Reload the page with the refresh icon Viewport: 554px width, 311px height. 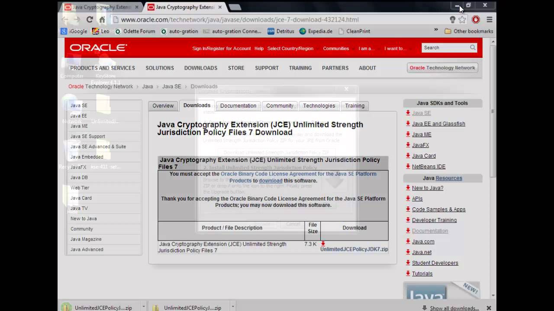pyautogui.click(x=90, y=19)
